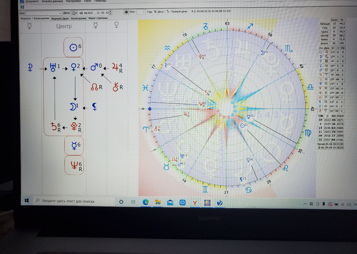Click the Virgo sign glyph on the wheel
Viewport: 357px width, 254px height.
pyautogui.click(x=308, y=133)
